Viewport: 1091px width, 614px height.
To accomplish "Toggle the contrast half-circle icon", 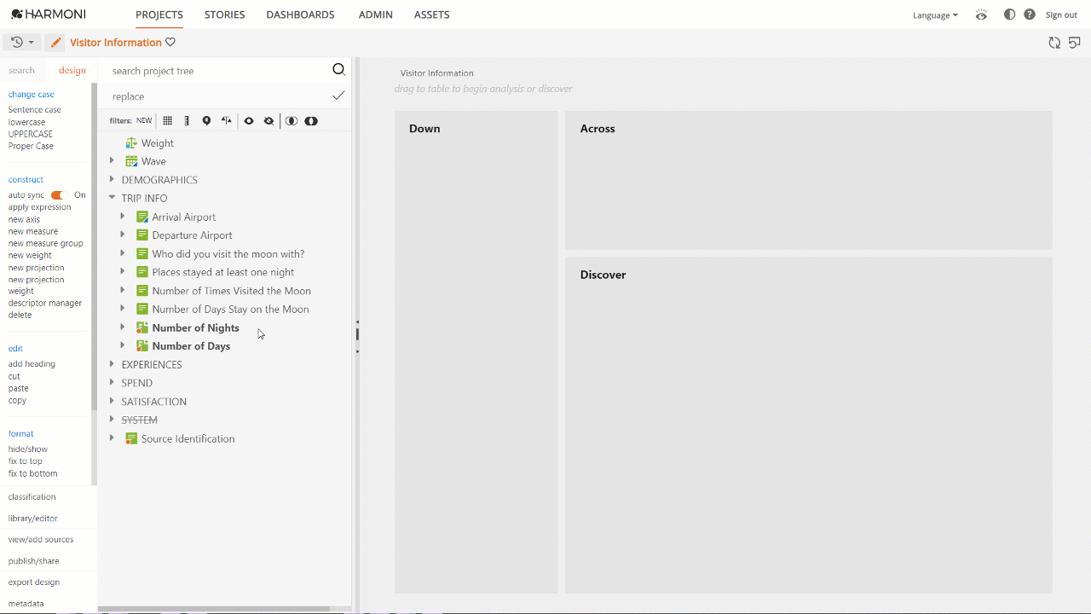I will pyautogui.click(x=1009, y=14).
